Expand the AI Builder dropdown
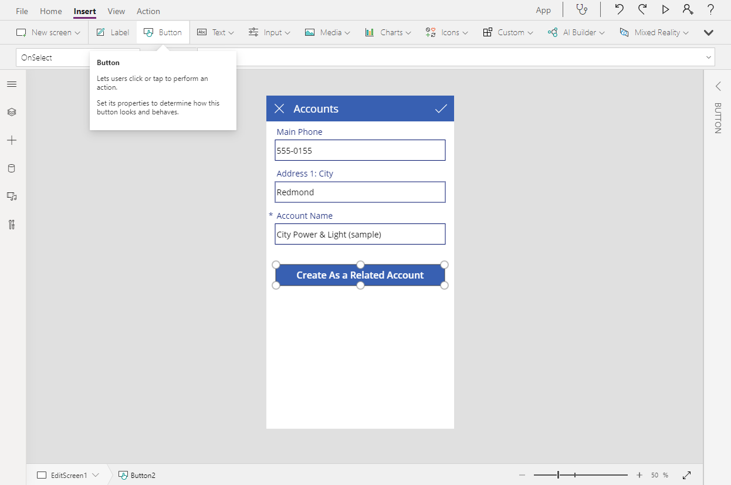This screenshot has width=731, height=485. 576,32
